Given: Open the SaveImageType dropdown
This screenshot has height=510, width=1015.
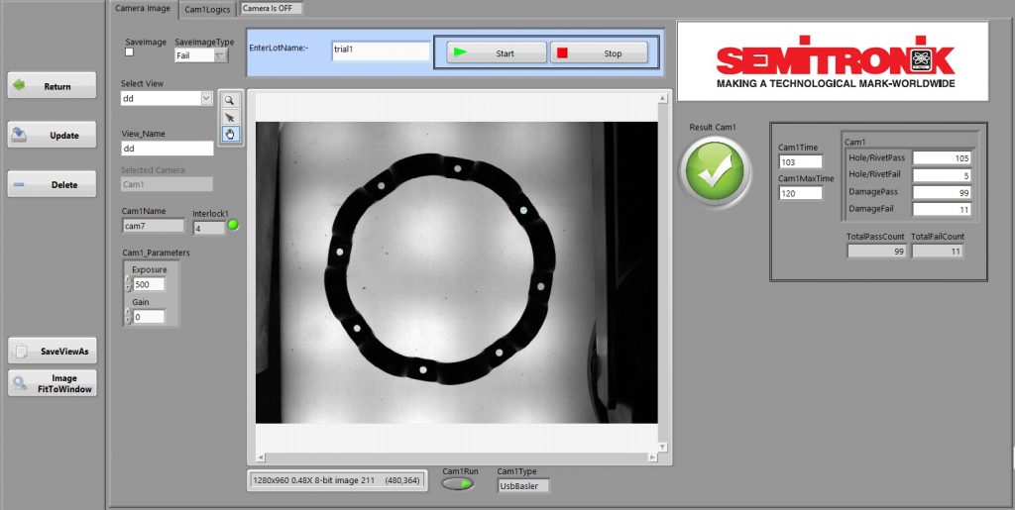Looking at the screenshot, I should tap(220, 56).
